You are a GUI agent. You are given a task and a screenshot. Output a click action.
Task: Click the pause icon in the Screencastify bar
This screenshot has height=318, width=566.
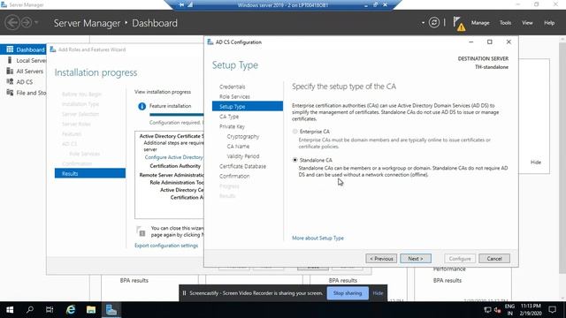click(184, 293)
